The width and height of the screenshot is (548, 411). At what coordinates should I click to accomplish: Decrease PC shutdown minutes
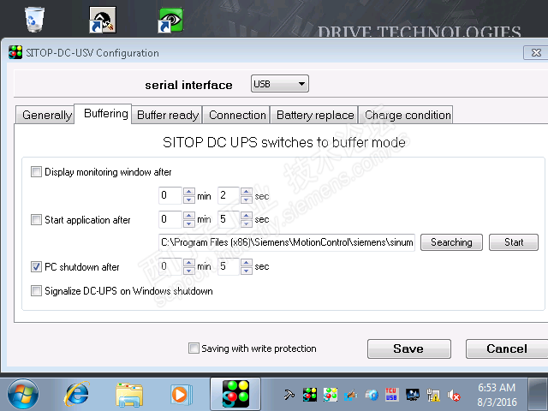tap(188, 271)
